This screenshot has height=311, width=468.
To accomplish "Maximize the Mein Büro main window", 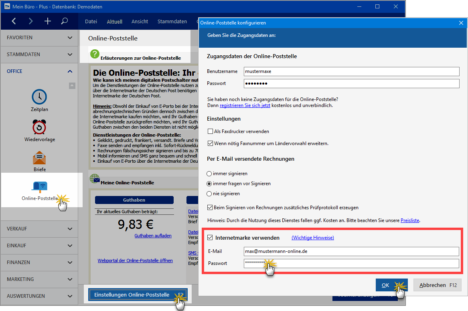I will coord(377,6).
